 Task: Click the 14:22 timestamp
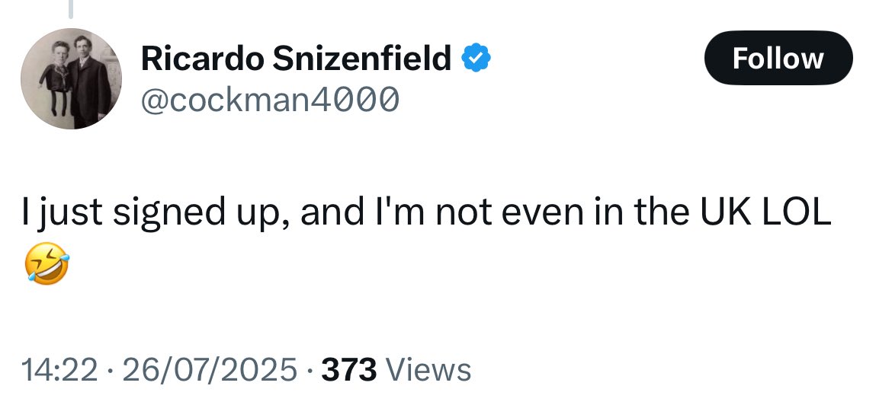60,370
